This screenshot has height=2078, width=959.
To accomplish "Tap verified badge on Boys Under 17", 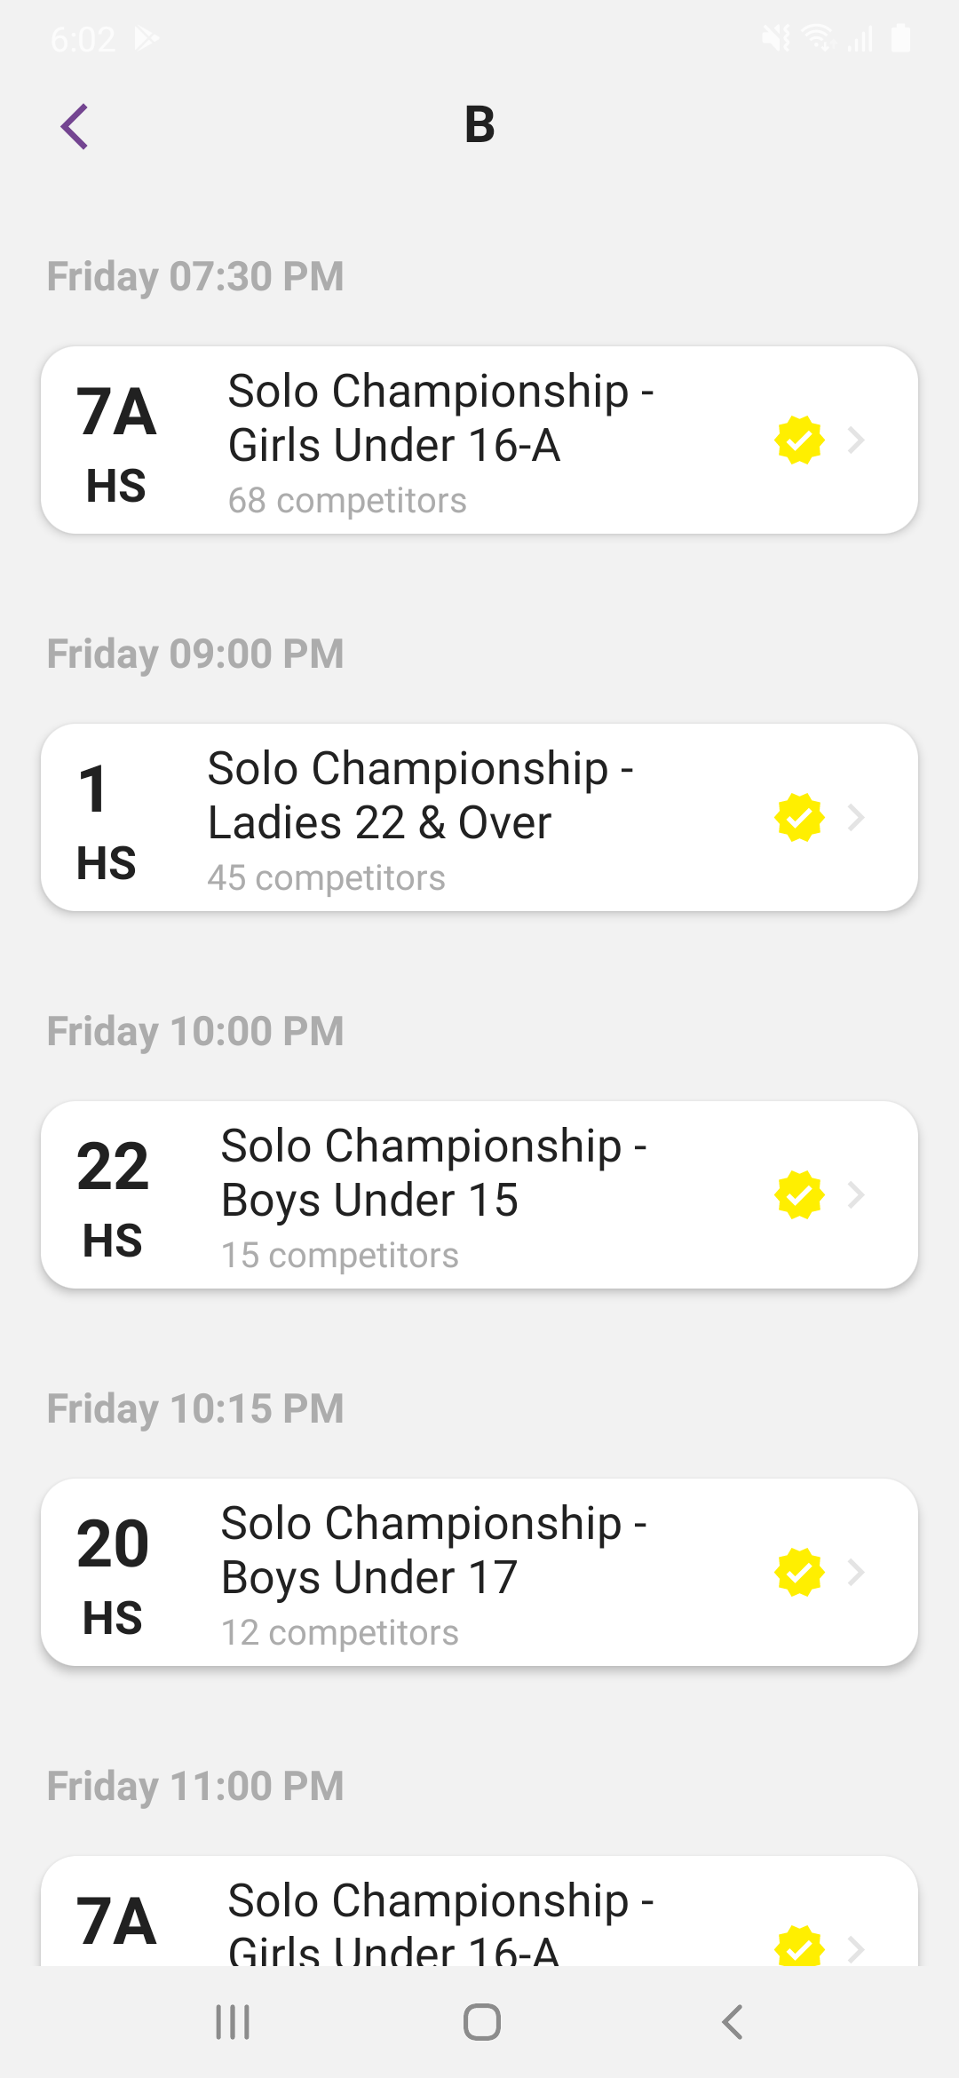I will tap(799, 1573).
